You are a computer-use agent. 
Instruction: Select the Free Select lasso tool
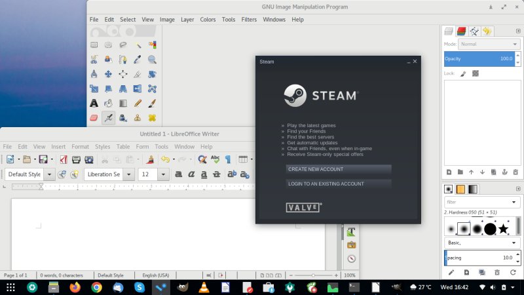coord(123,45)
